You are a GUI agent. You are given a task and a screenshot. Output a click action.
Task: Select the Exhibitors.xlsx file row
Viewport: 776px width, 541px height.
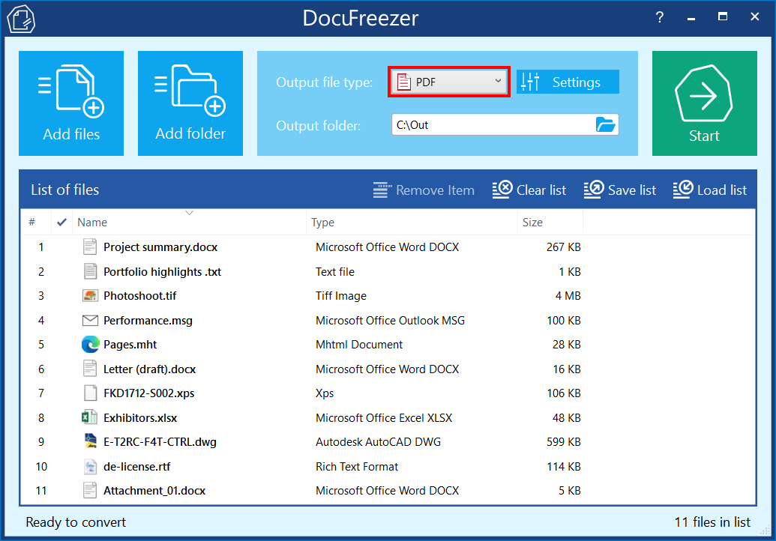pos(140,418)
